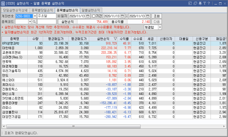Click the 다음 next button
This screenshot has width=228, height=137.
[157, 22]
